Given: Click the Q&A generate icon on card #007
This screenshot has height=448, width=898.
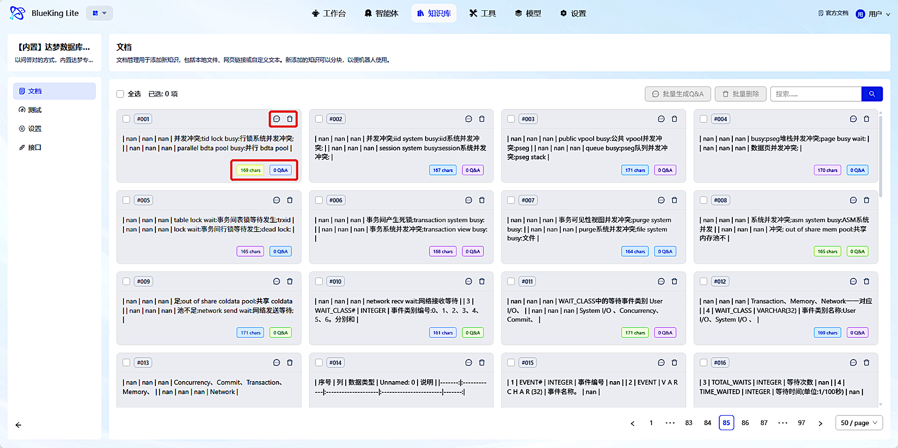Looking at the screenshot, I should 661,200.
